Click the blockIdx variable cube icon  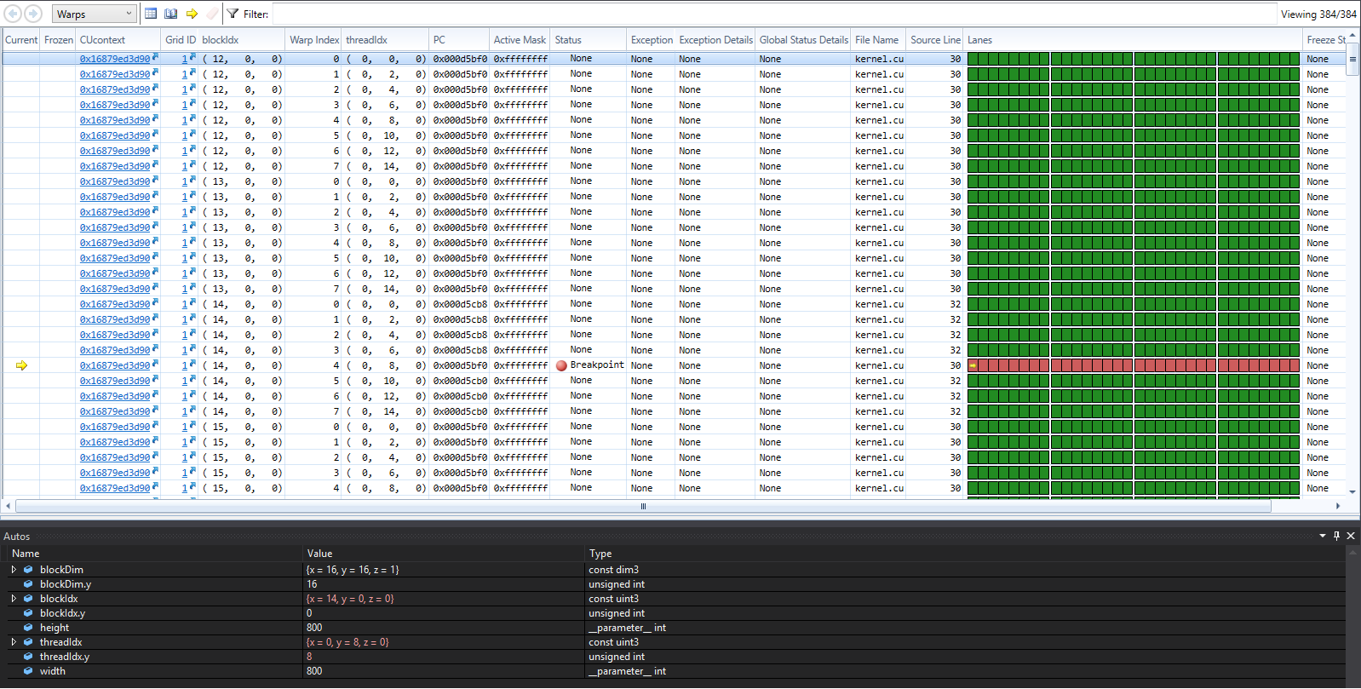(x=28, y=599)
